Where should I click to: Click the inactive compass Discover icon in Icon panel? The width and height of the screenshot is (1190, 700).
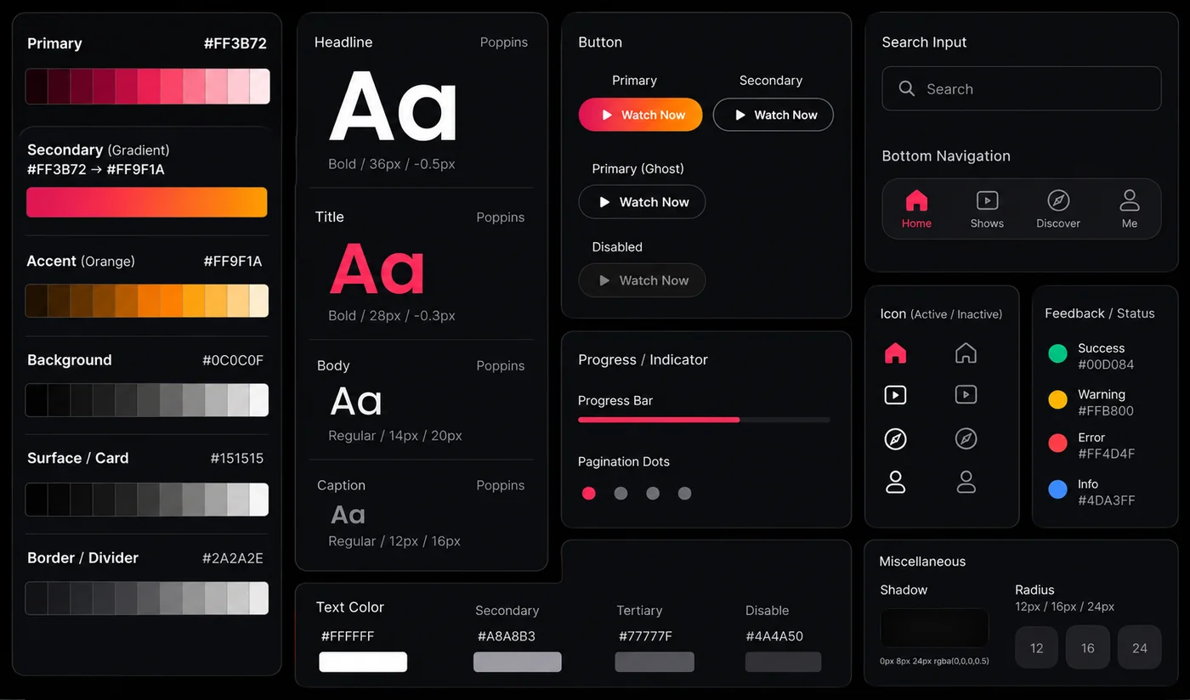pyautogui.click(x=966, y=438)
